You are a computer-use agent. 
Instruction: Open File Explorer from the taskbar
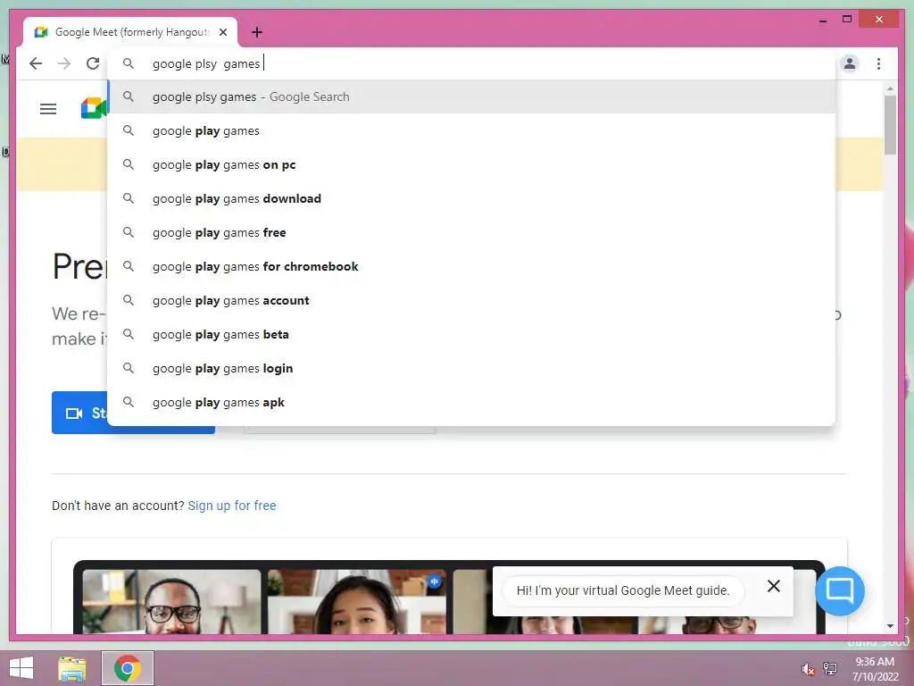[x=72, y=668]
